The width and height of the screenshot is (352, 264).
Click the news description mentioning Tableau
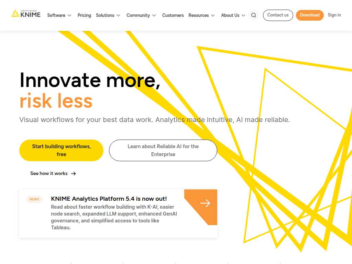114,217
